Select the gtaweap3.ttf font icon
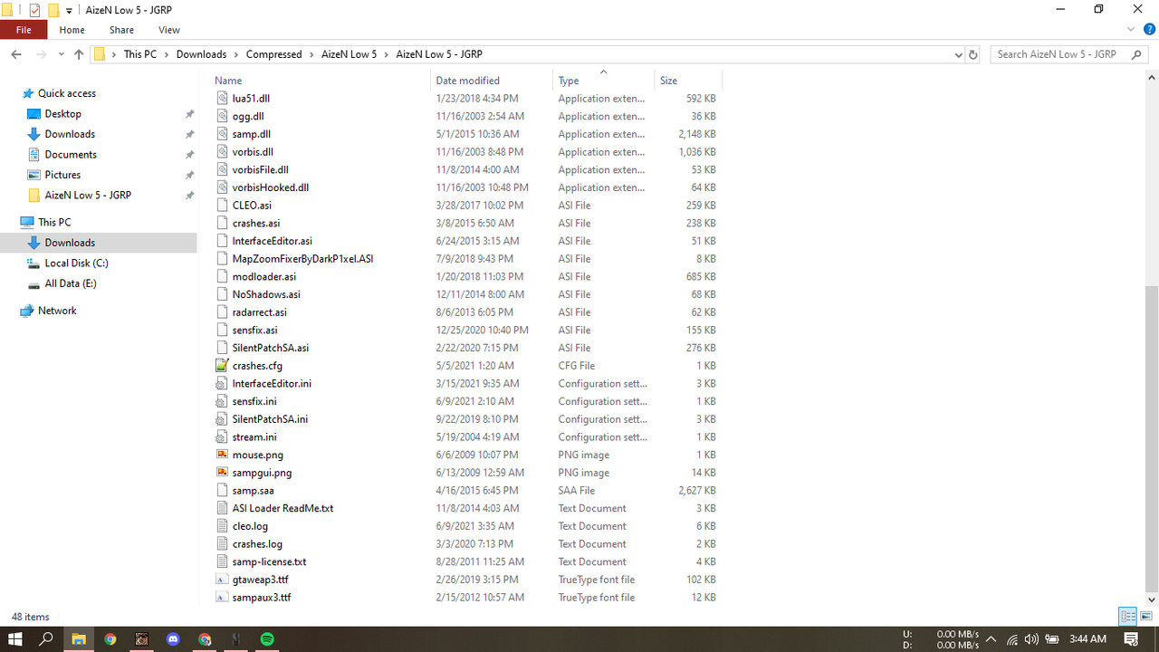 coord(223,580)
